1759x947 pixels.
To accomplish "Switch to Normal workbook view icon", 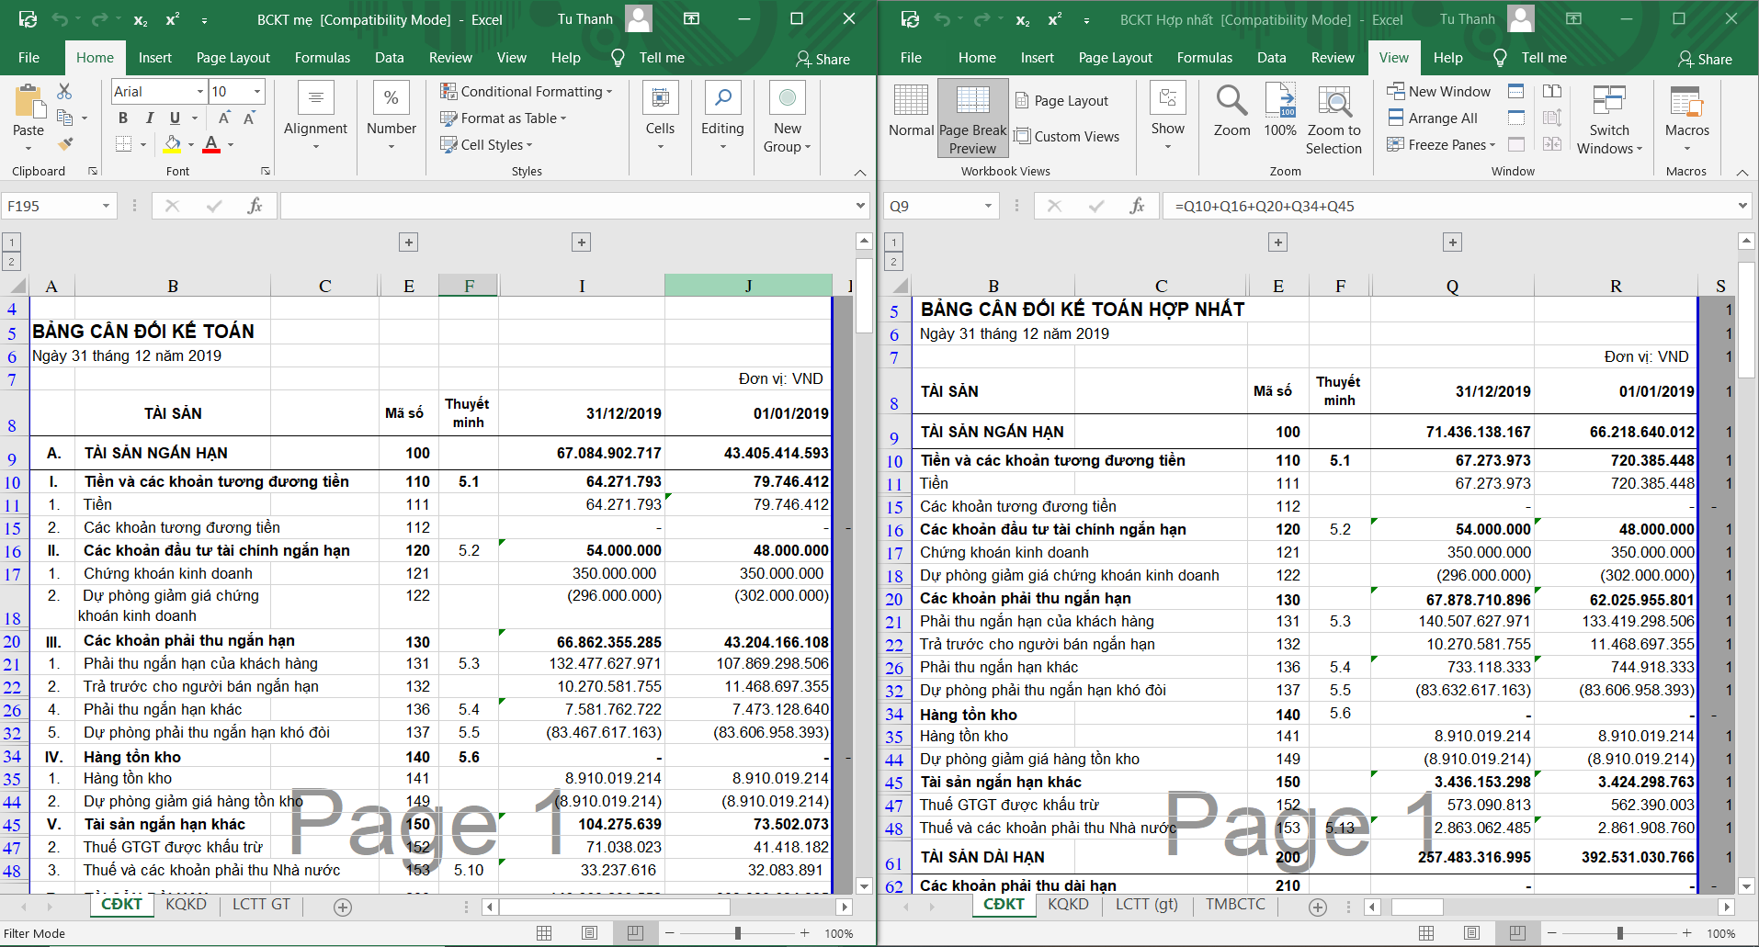I will pyautogui.click(x=911, y=103).
